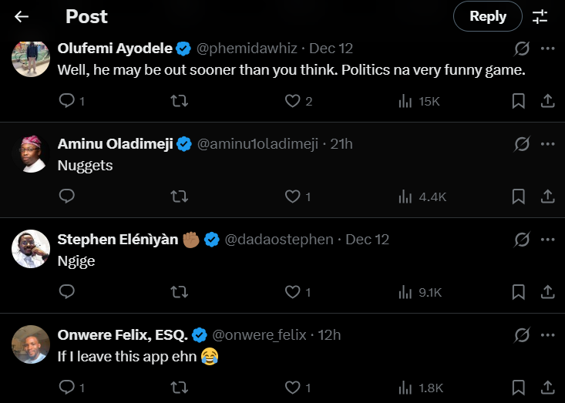Reply to Olufemi Ayodele's comment
565x403 pixels.
click(67, 101)
